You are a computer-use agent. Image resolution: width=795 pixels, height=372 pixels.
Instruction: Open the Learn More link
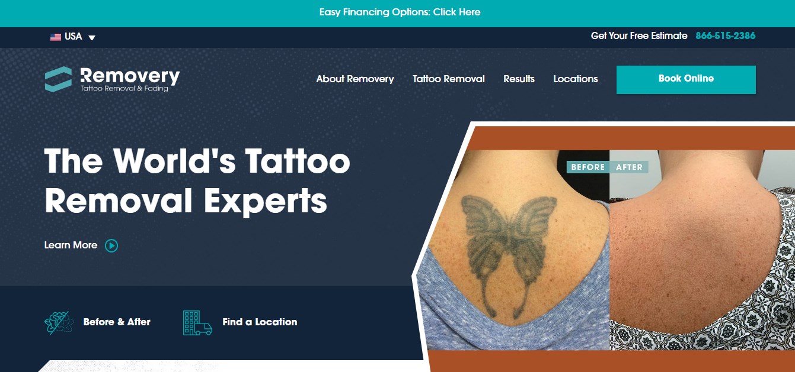(x=71, y=245)
